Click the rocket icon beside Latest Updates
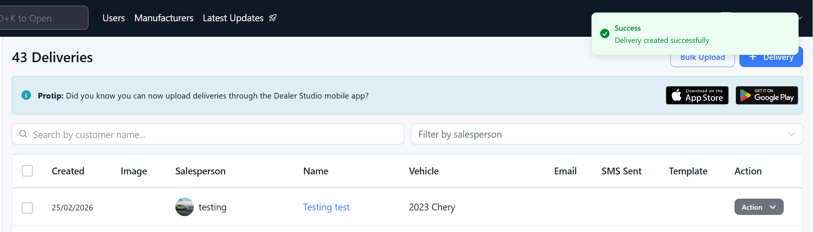Screen dimensions: 813x232 click(x=273, y=18)
